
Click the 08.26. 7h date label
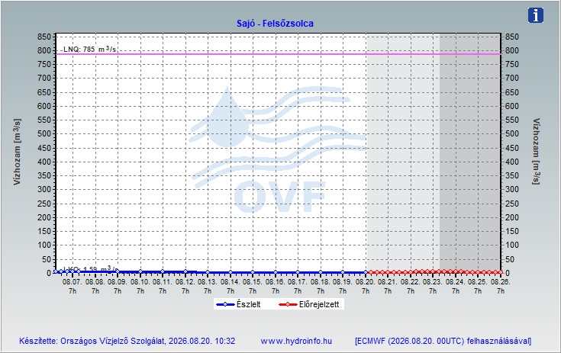[500, 286]
